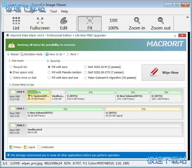192x168 pixels.
Task: Expand the How to do dropdown
Action: pos(55,54)
